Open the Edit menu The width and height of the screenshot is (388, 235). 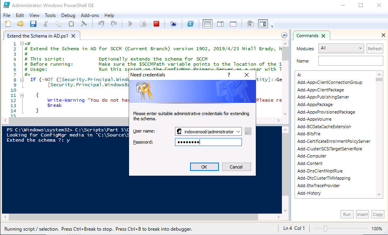20,15
